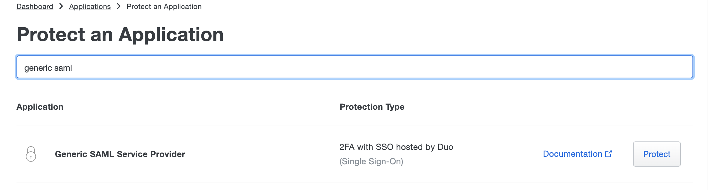
Task: Click the 2FA with SSO hosted by Duo text
Action: (396, 147)
